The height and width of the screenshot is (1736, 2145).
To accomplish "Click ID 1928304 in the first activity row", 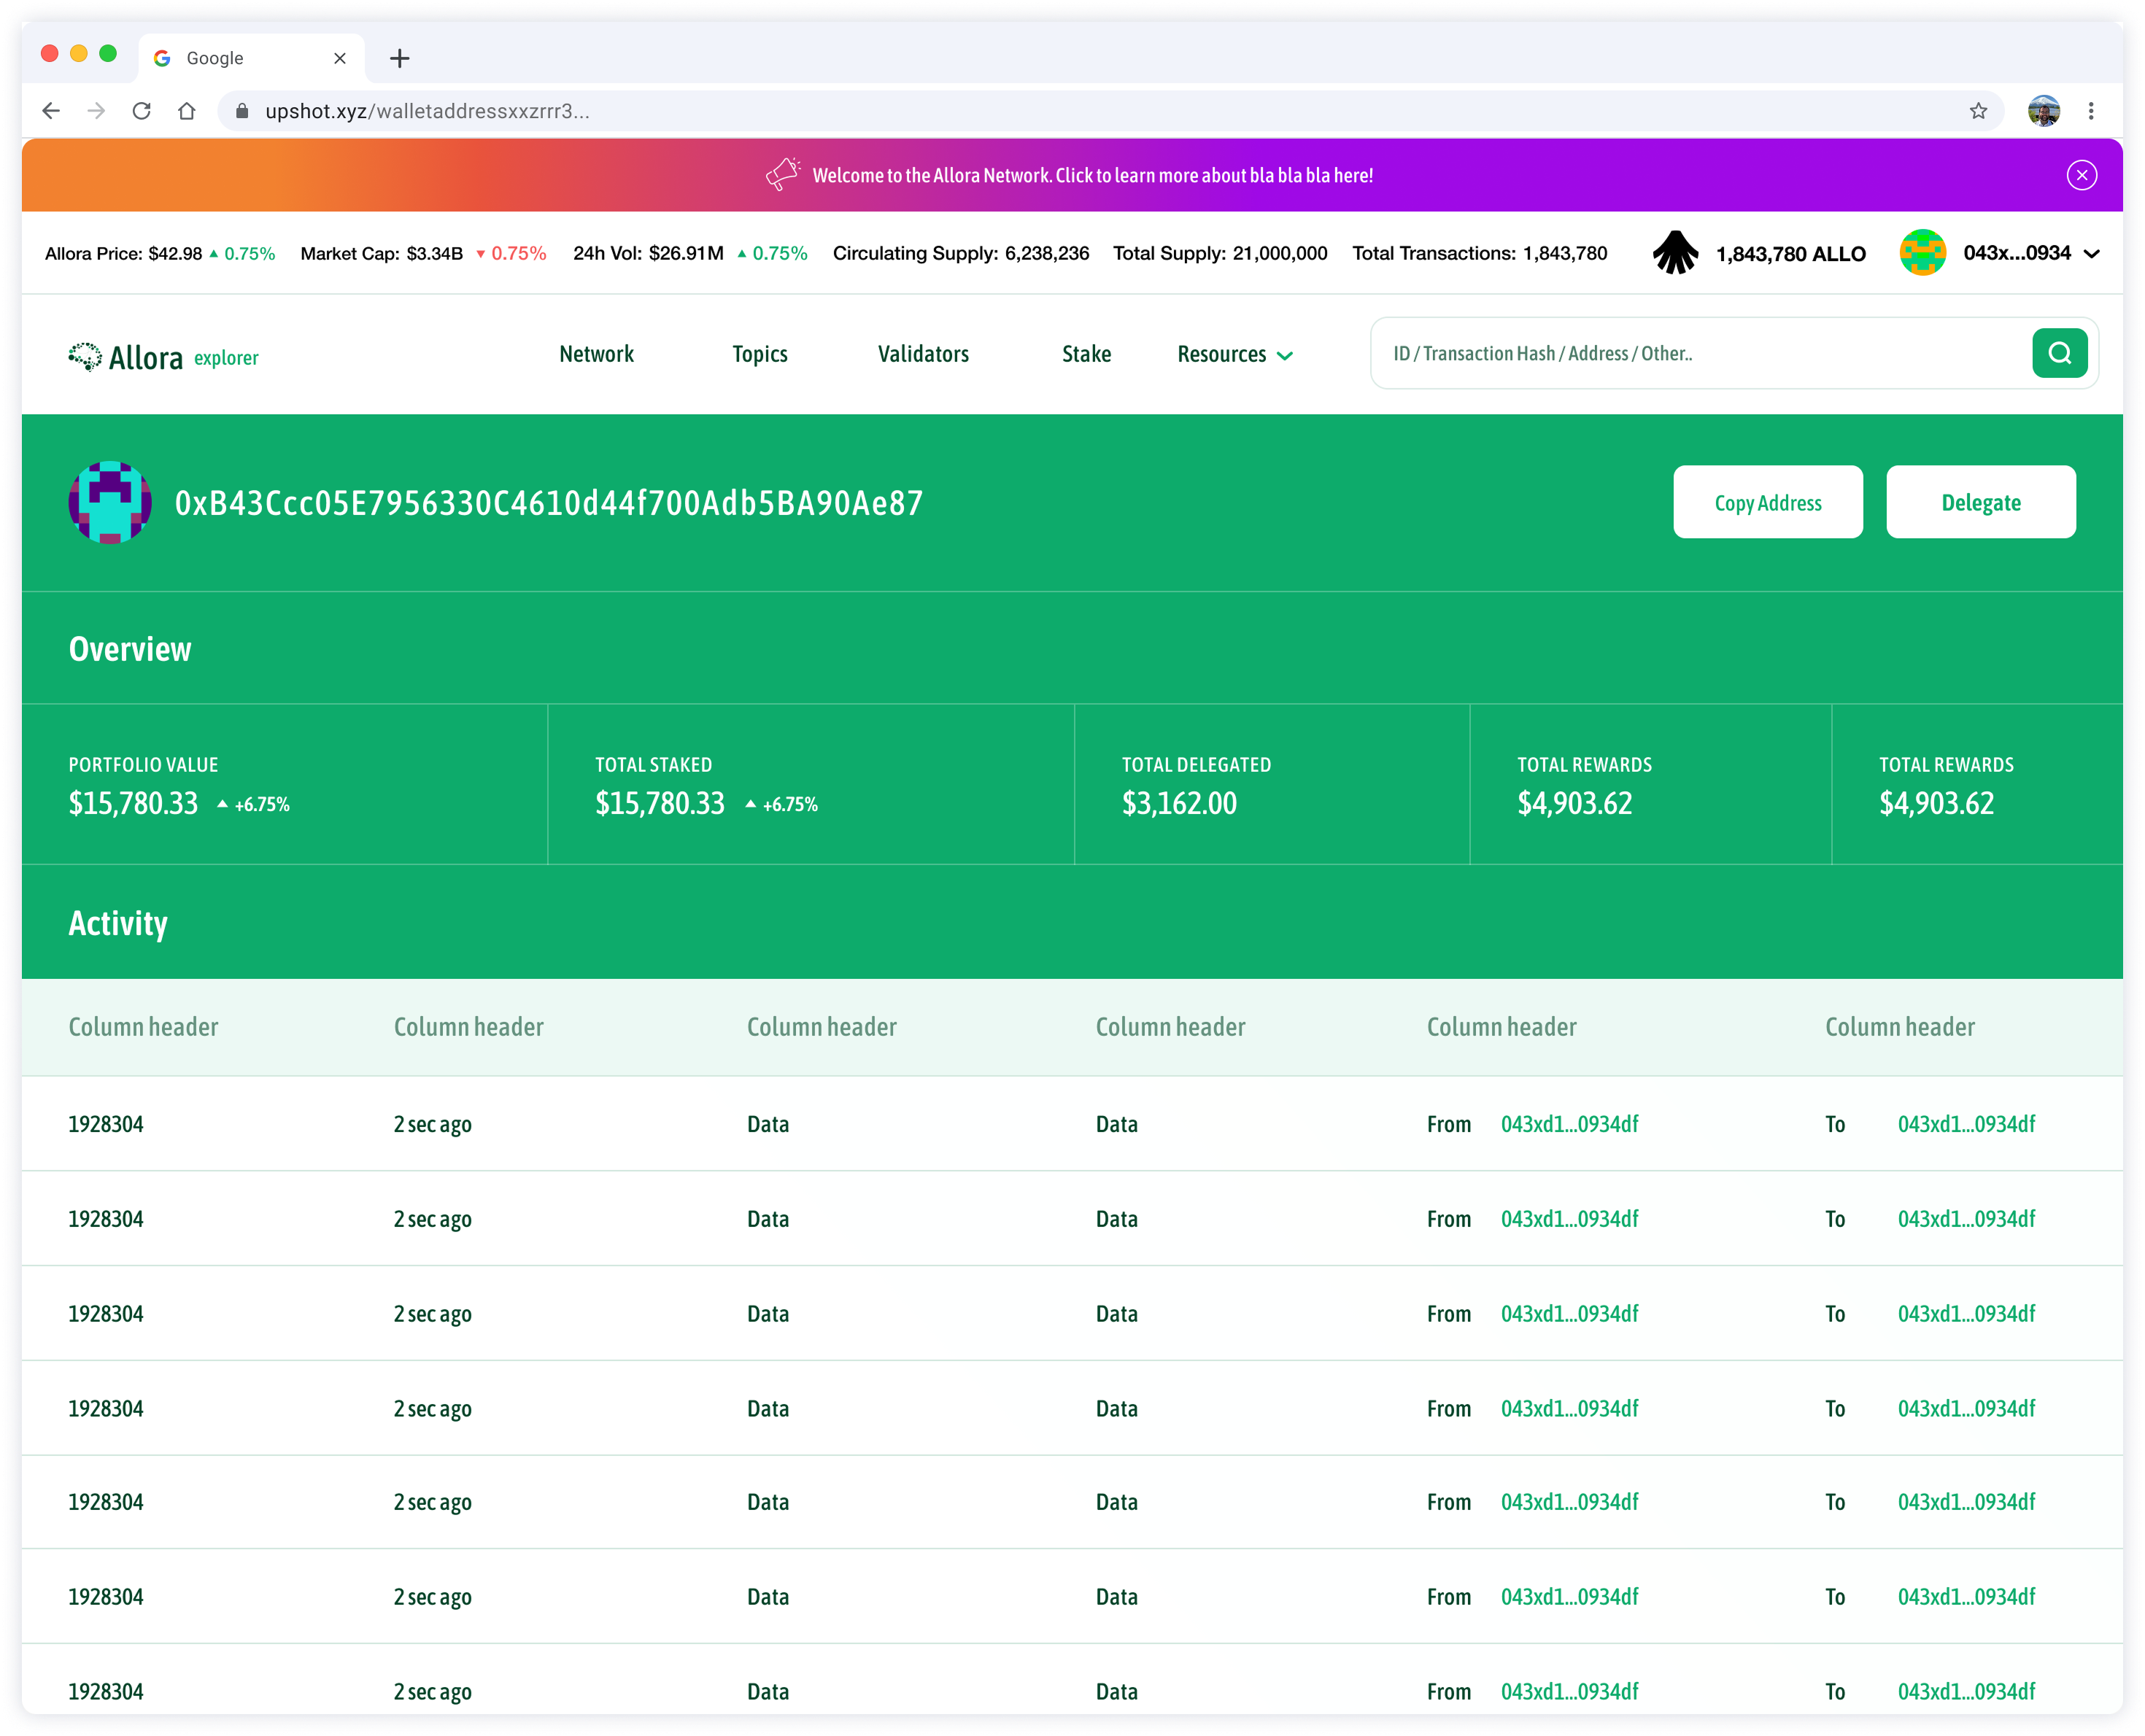I will (106, 1124).
